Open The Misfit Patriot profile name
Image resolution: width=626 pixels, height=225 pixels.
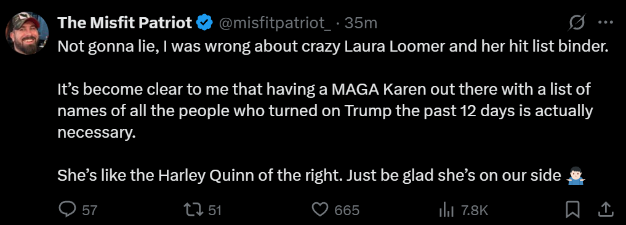[x=125, y=23]
